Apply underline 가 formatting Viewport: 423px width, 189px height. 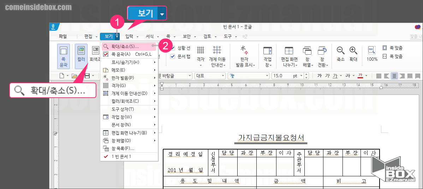[x=335, y=76]
